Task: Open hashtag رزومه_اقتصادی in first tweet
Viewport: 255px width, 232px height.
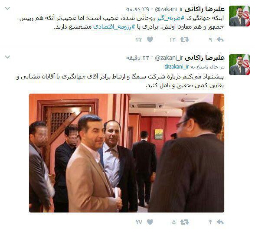Action: [x=114, y=26]
